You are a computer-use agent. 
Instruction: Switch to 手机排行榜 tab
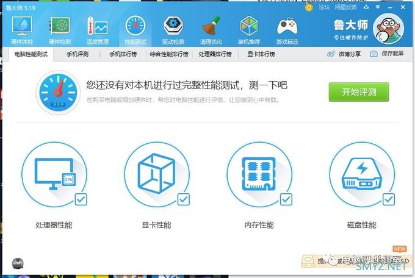[123, 54]
